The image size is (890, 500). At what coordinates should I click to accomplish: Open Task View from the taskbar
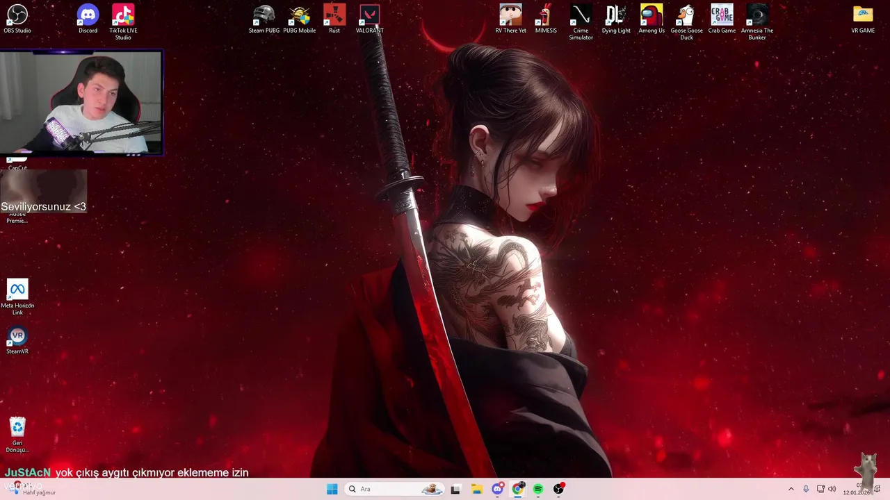pyautogui.click(x=455, y=489)
